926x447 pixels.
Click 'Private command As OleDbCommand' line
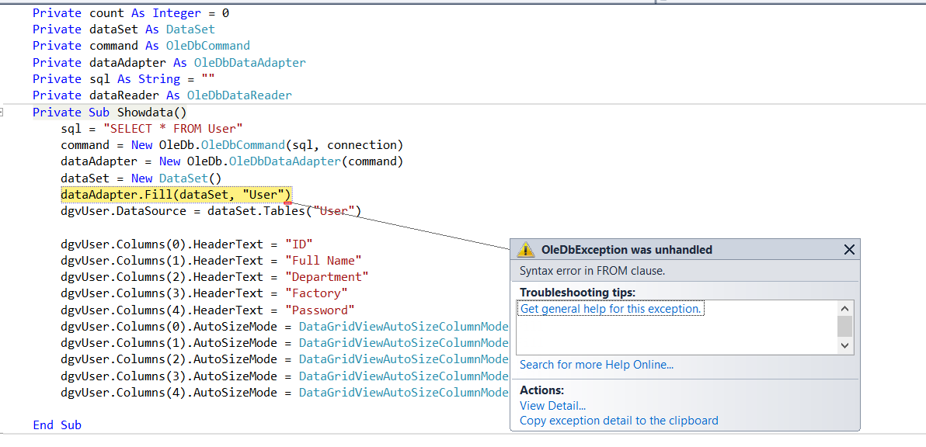141,46
